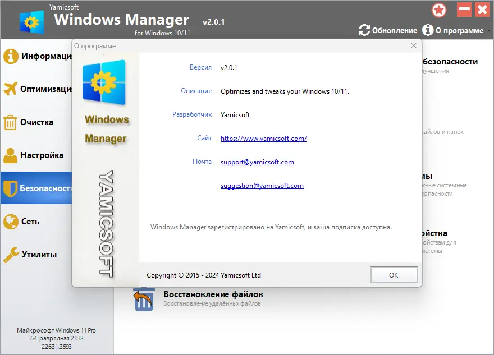Close the О программе dialog
The height and width of the screenshot is (355, 494).
click(414, 45)
